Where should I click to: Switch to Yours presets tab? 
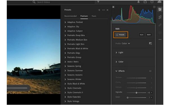point(94,16)
